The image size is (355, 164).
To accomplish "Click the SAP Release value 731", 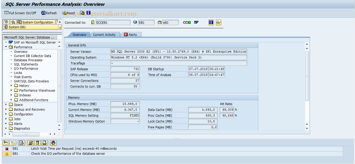I will [x=125, y=69].
